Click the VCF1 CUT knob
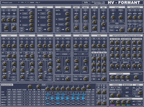This screenshot has height=107, width=144. 58,67
